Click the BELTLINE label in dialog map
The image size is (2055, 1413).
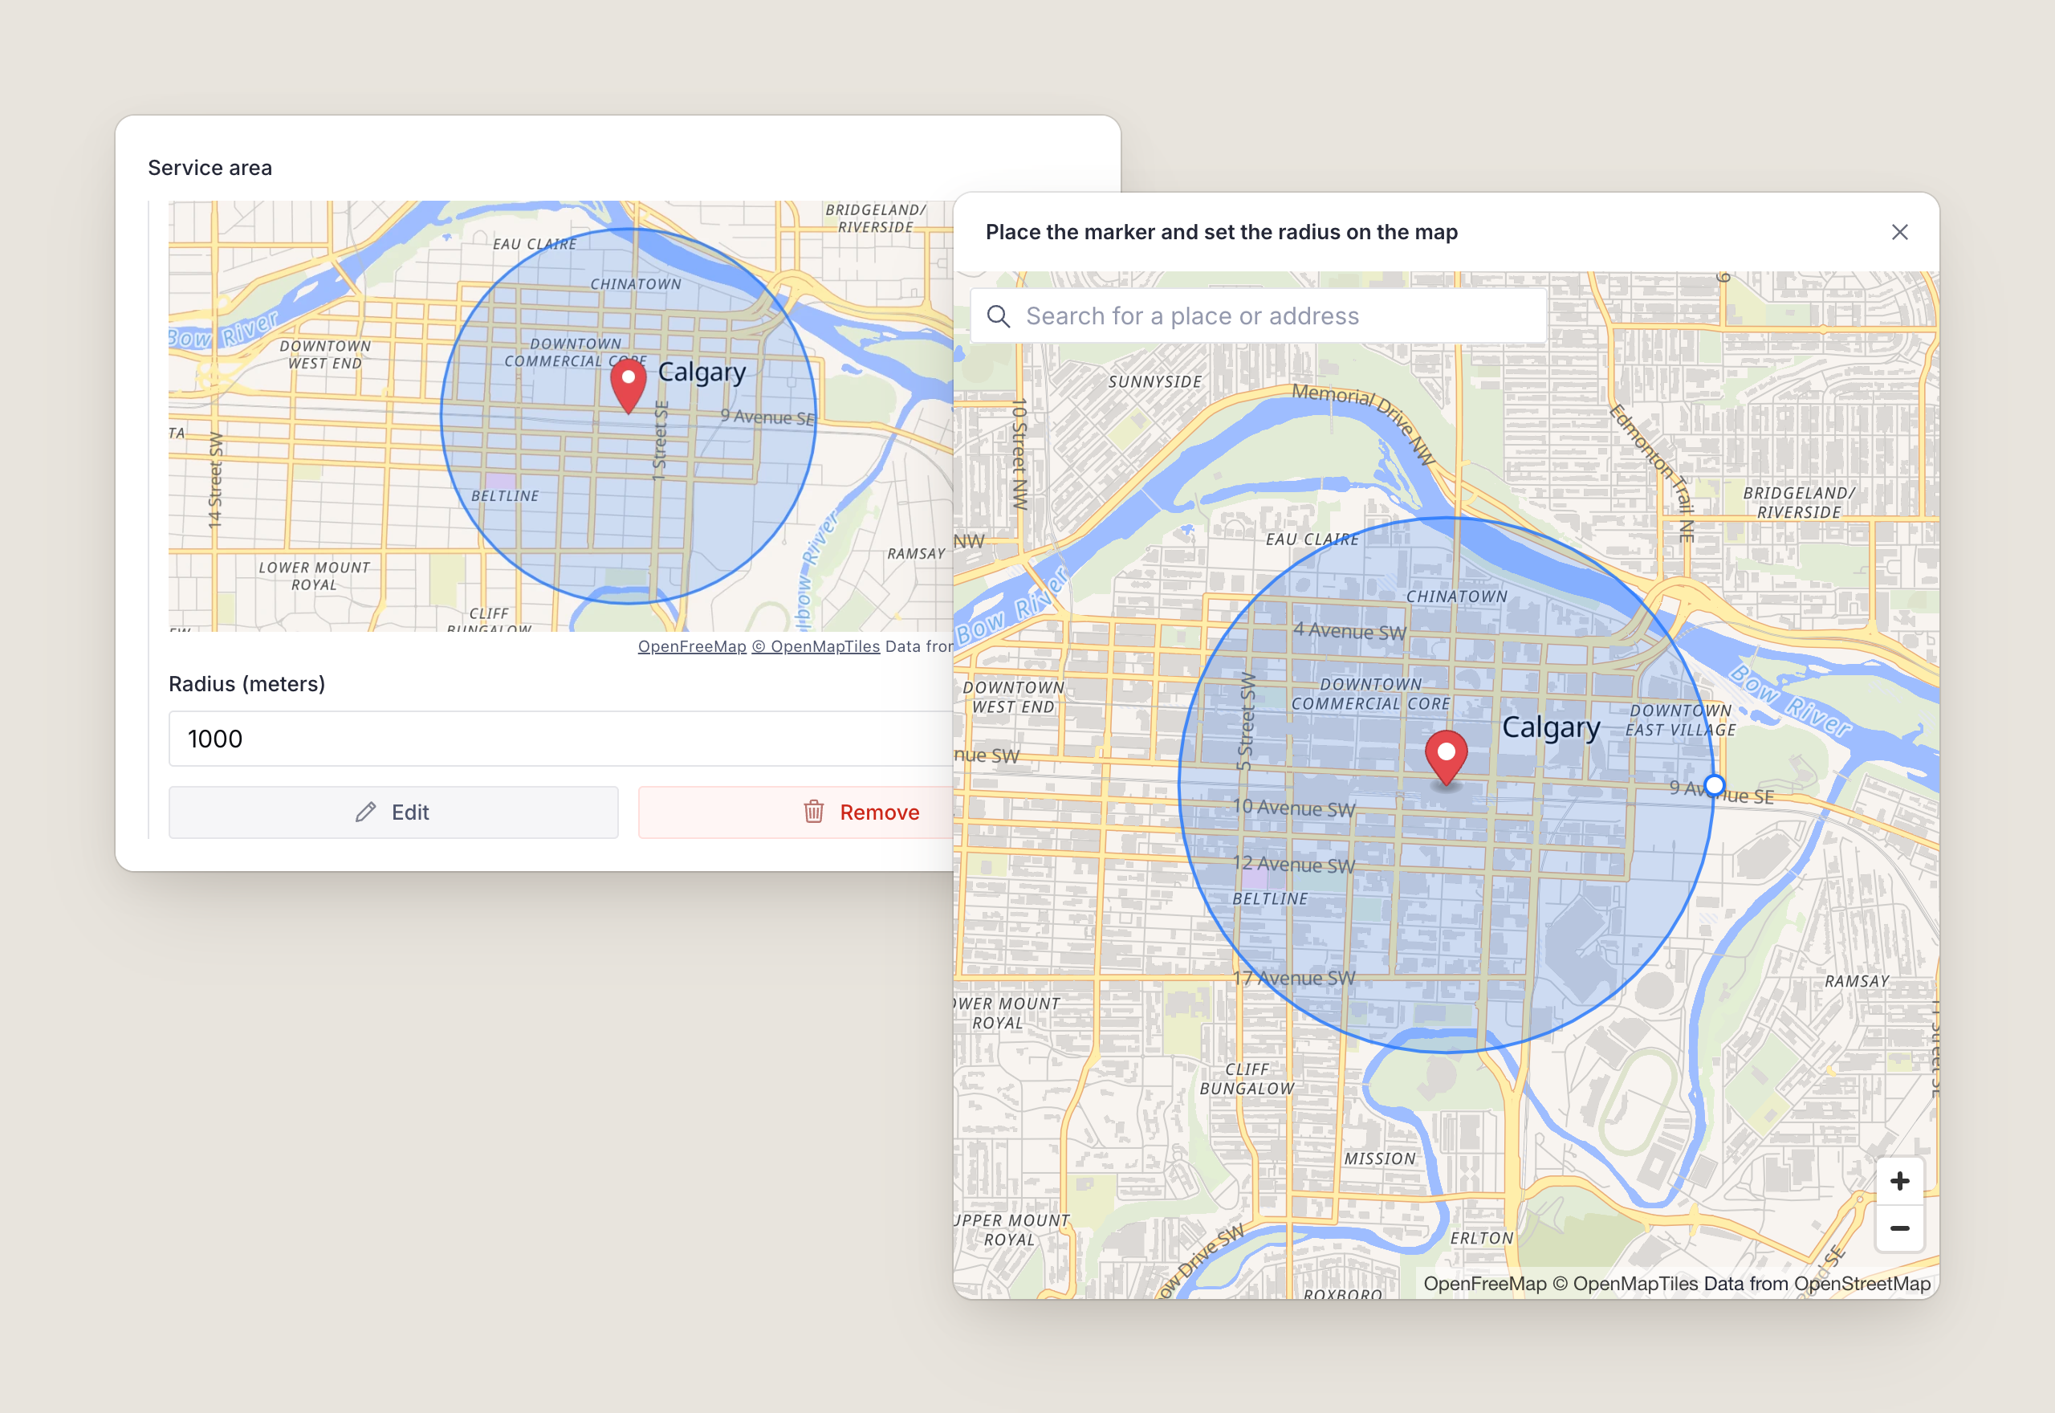(1270, 898)
